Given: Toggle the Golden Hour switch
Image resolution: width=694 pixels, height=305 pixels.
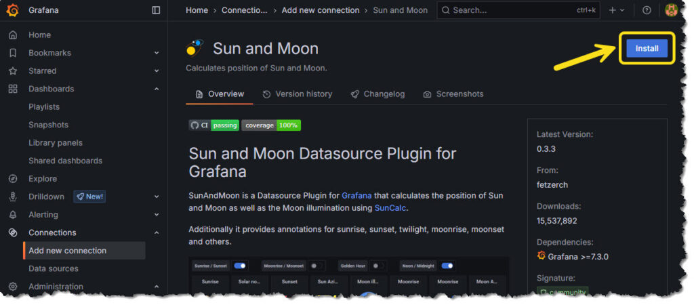Looking at the screenshot, I should coord(377,266).
